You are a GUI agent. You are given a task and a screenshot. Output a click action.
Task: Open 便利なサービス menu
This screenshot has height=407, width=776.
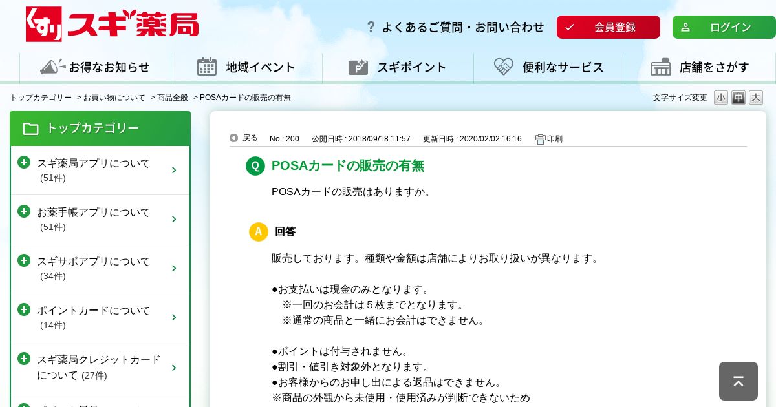549,67
